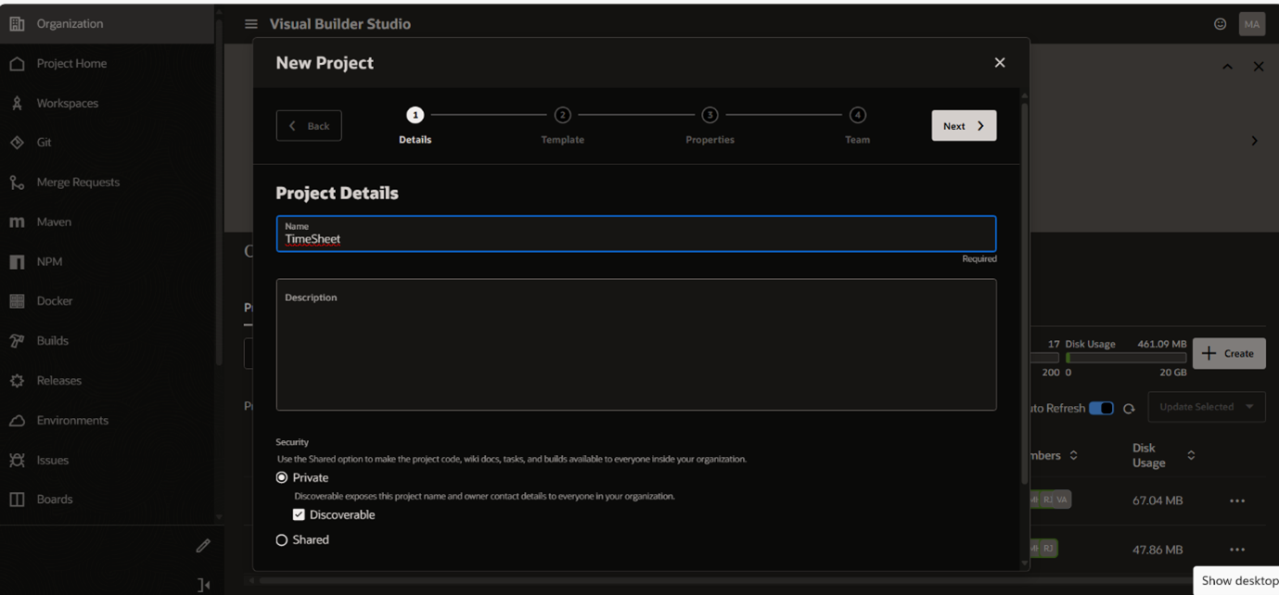
Task: Uncheck the Discoverable checkbox
Action: click(299, 515)
